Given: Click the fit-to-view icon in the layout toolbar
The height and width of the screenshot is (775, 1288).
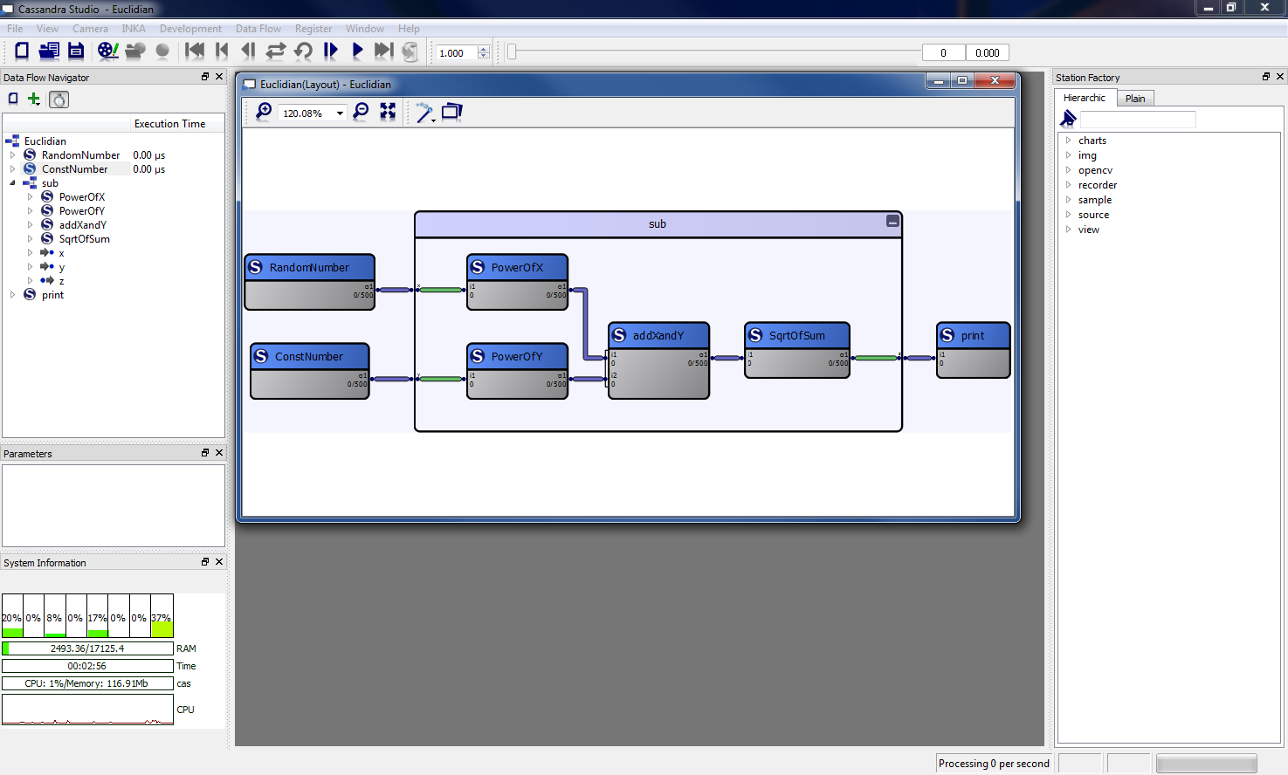Looking at the screenshot, I should pos(388,112).
